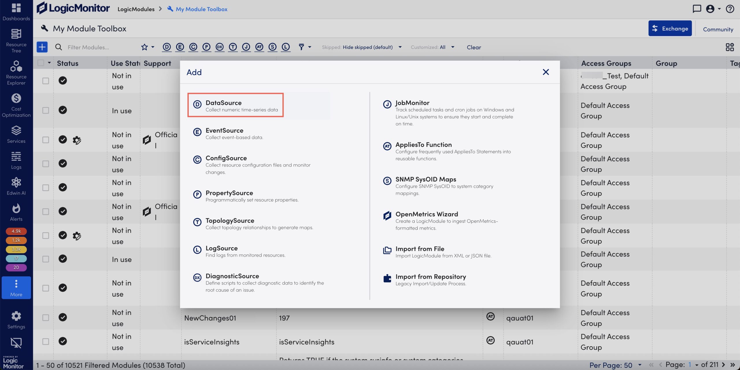Filter modules by DataSource using the D icon

click(167, 47)
